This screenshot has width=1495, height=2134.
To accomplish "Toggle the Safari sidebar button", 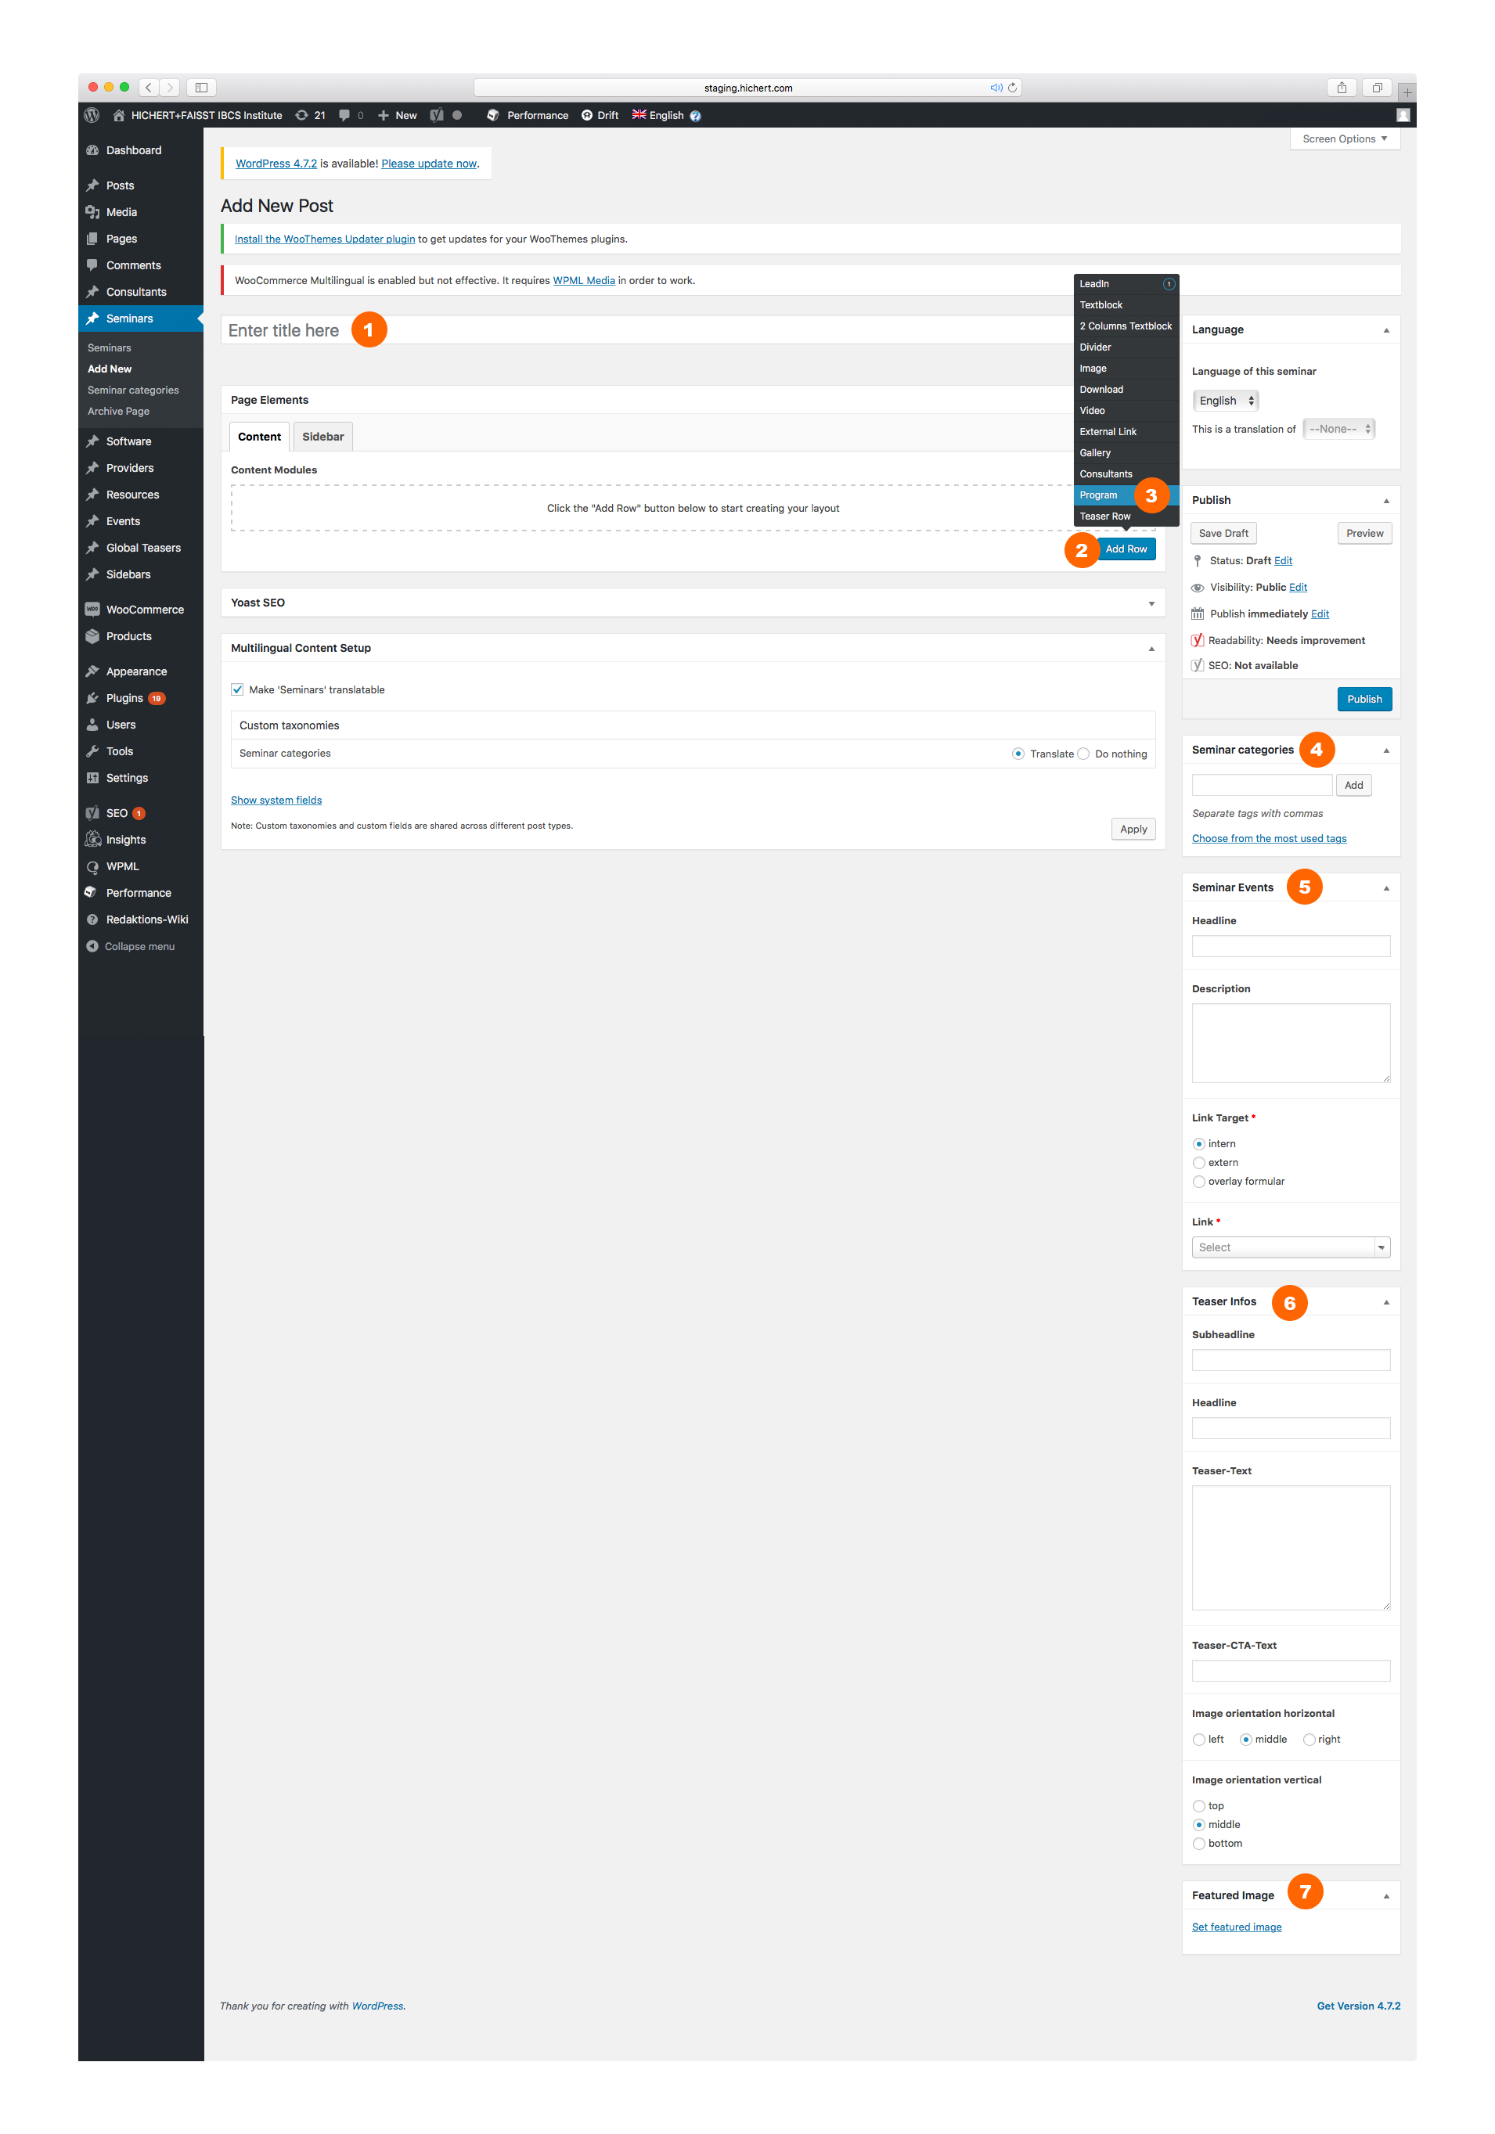I will (201, 88).
